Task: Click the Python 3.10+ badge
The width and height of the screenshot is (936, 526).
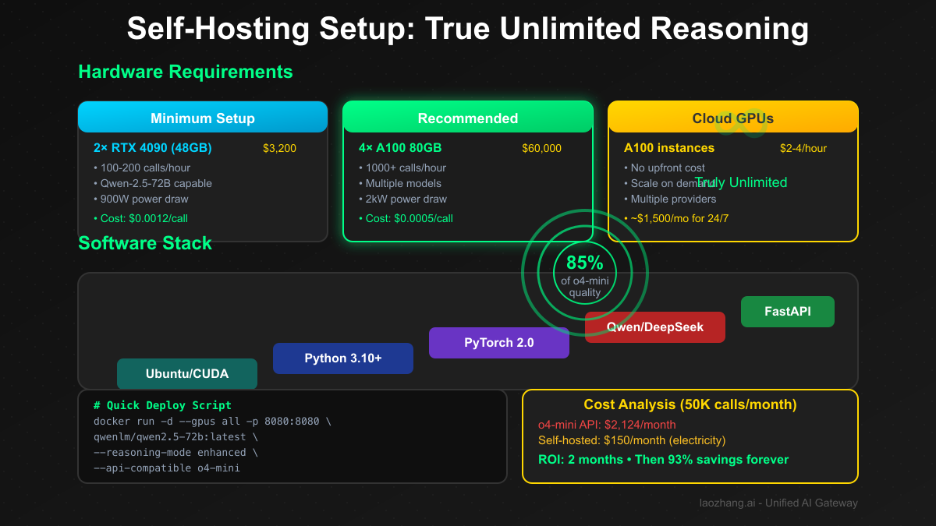Action: 342,358
